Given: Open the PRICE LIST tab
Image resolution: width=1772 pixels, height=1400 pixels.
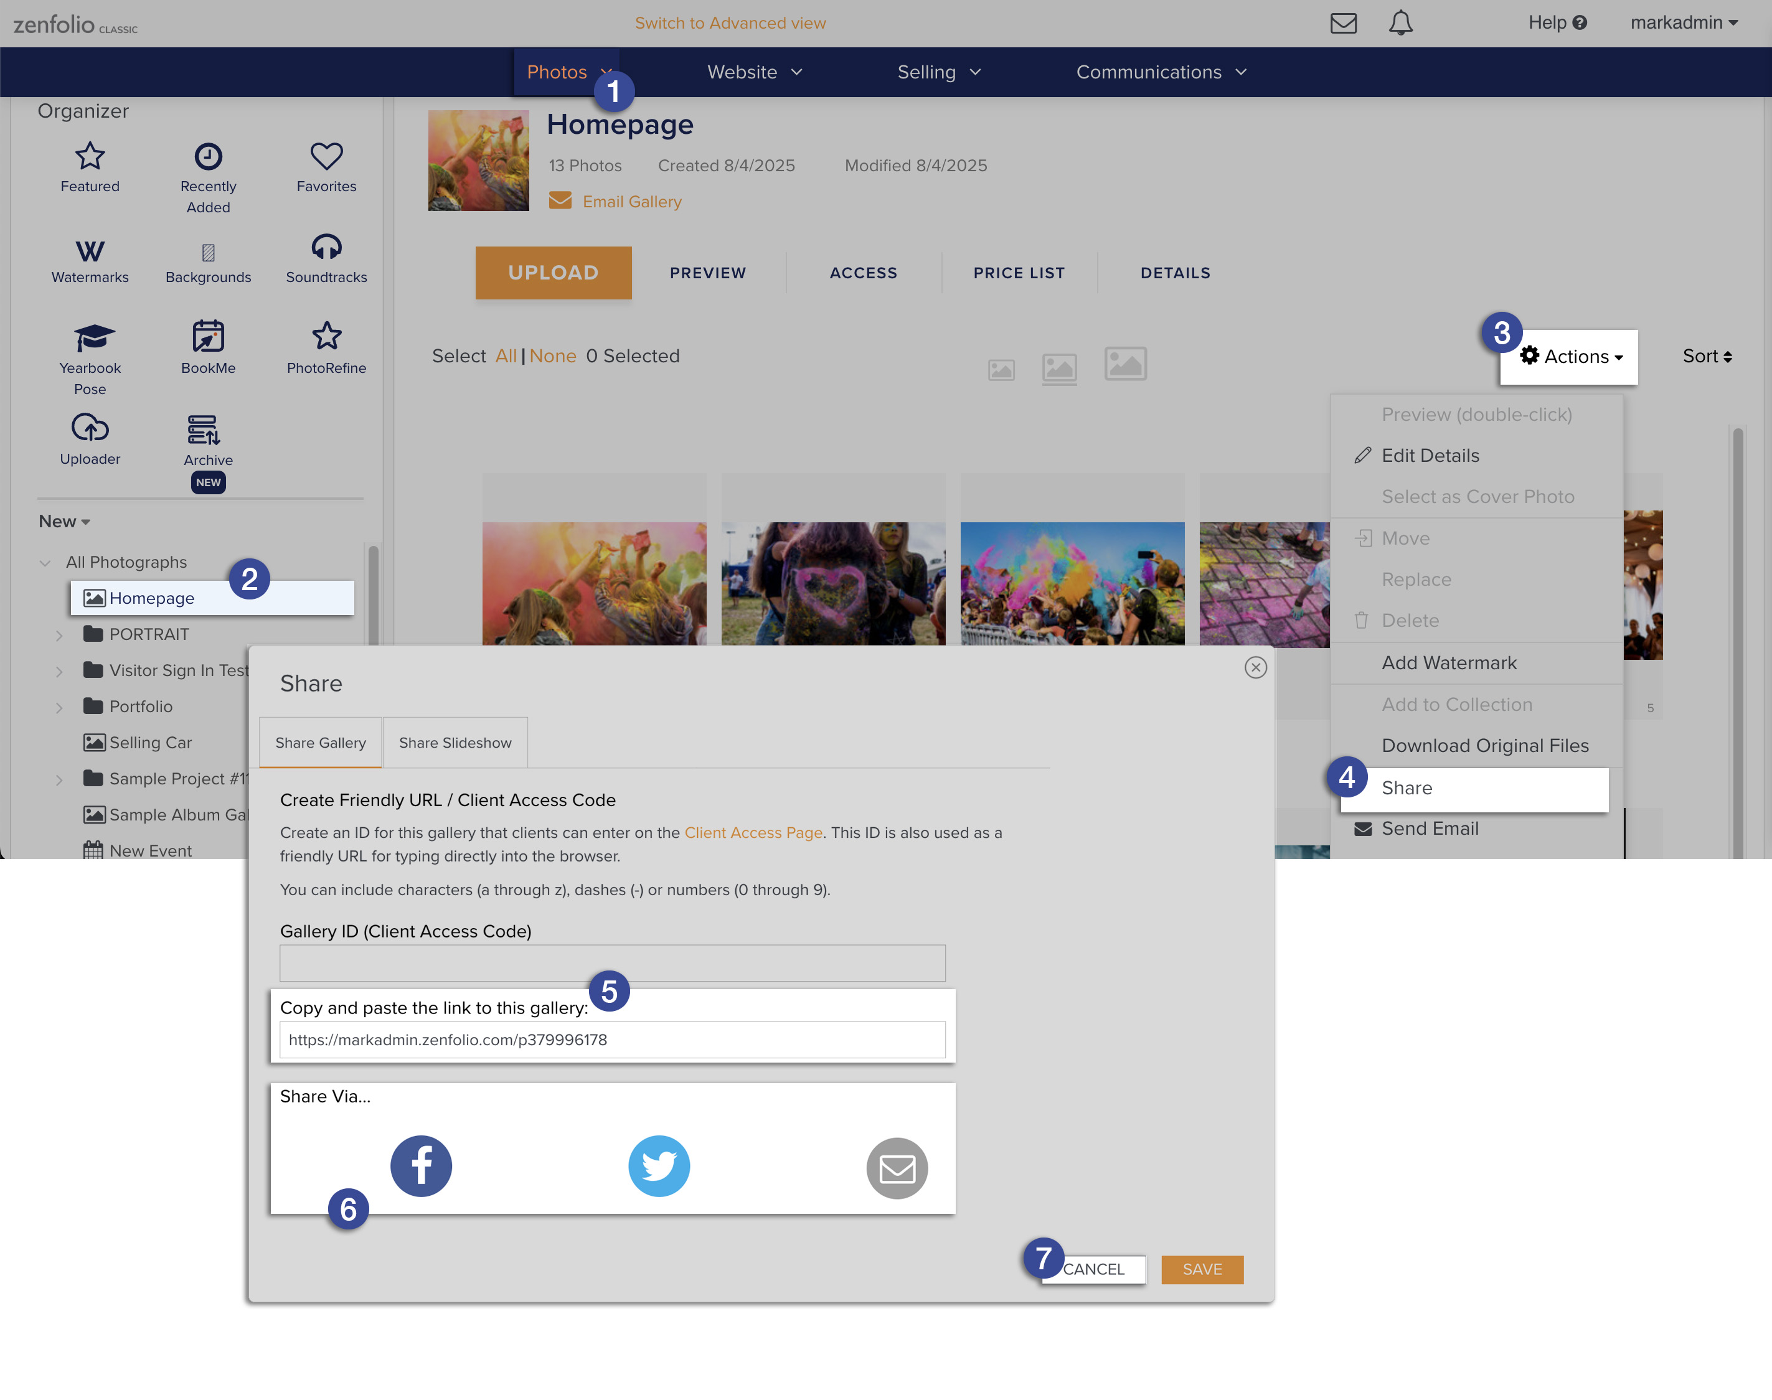Looking at the screenshot, I should [1020, 273].
